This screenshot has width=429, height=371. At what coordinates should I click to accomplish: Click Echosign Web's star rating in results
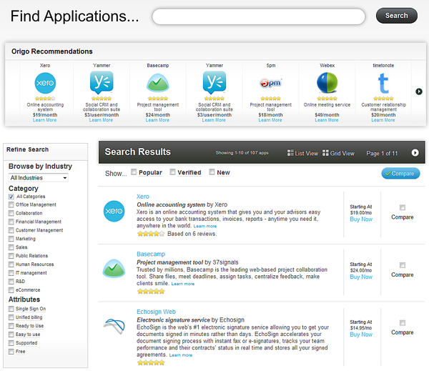tap(151, 363)
